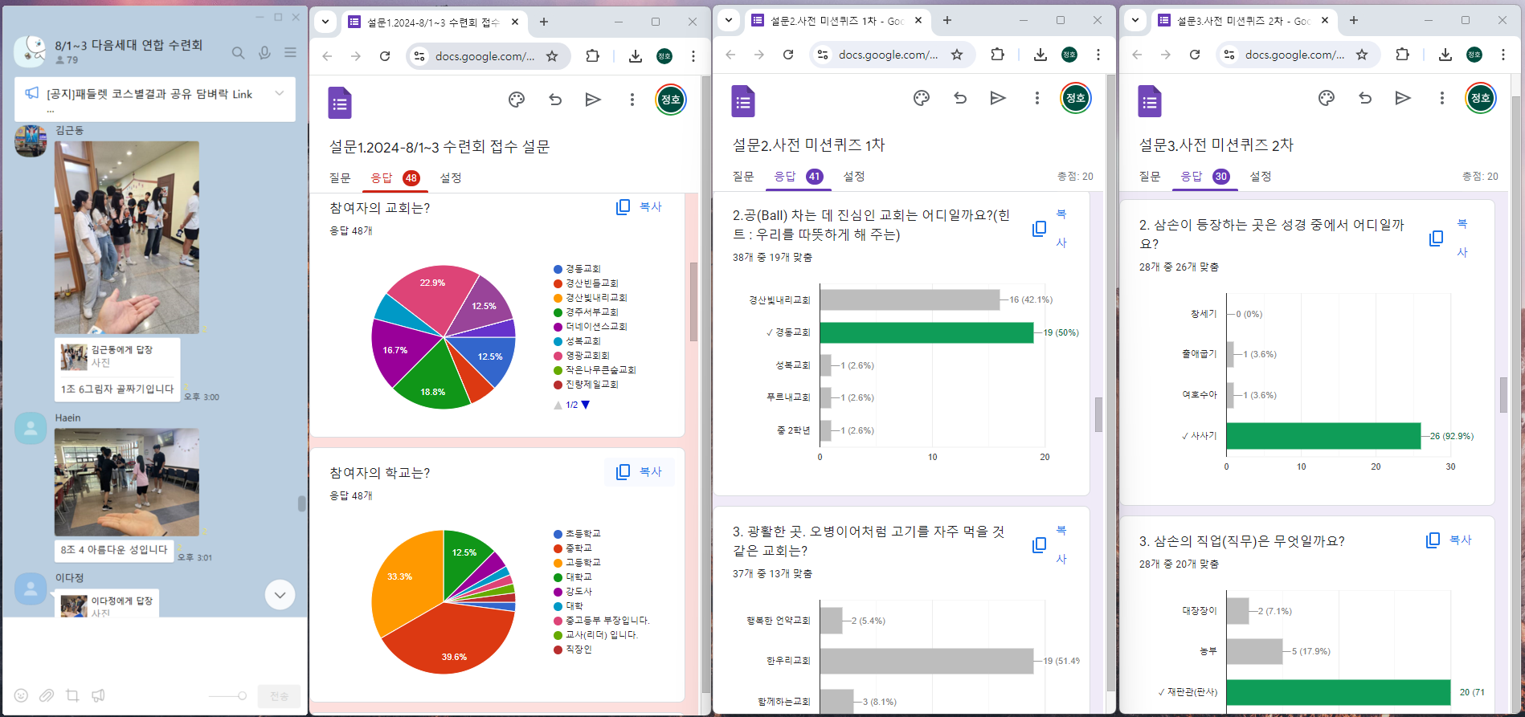Click the 설문1 address bar URL
Viewport: 1525px width, 717px height.
(x=484, y=56)
